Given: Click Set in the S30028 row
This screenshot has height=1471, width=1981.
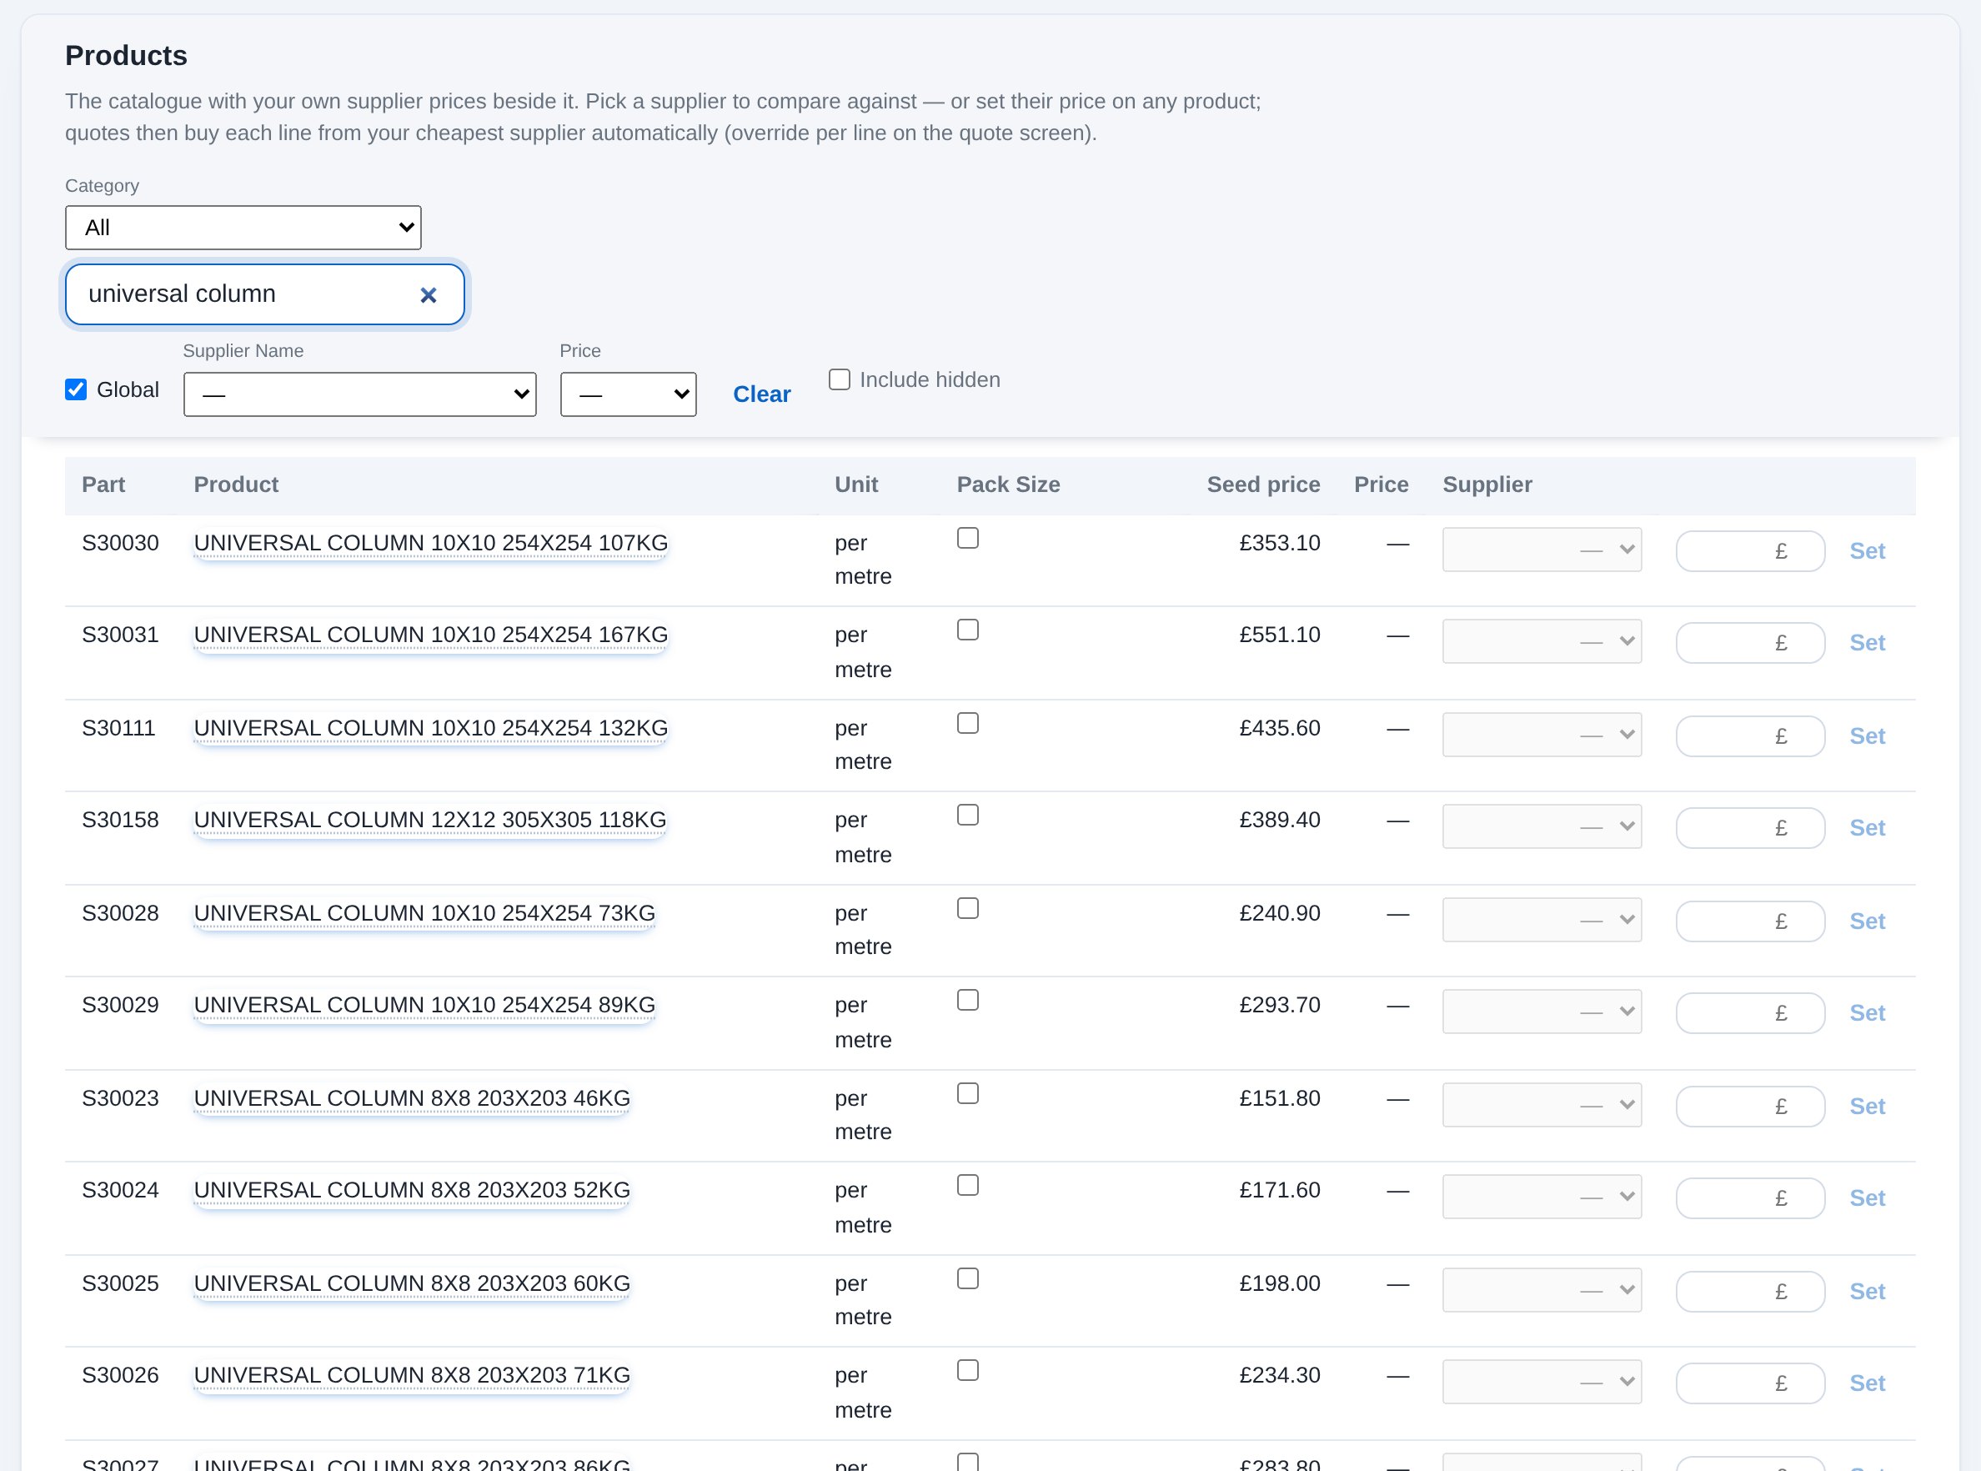Looking at the screenshot, I should (1867, 921).
